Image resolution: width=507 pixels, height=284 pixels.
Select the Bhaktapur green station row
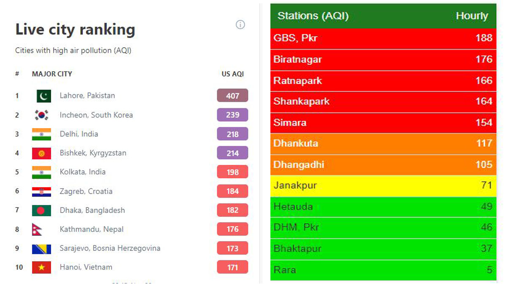[x=383, y=249]
